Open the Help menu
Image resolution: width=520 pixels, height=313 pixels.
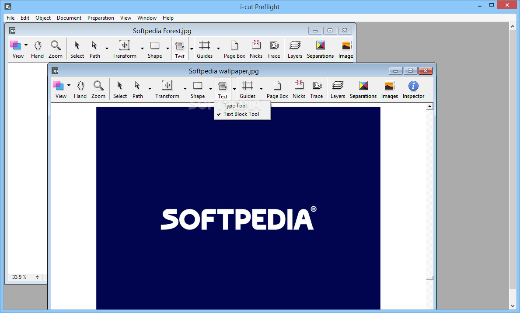[x=168, y=18]
